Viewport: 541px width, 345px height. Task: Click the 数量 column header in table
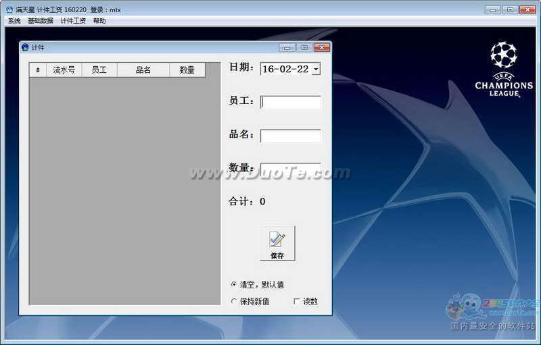[x=187, y=70]
